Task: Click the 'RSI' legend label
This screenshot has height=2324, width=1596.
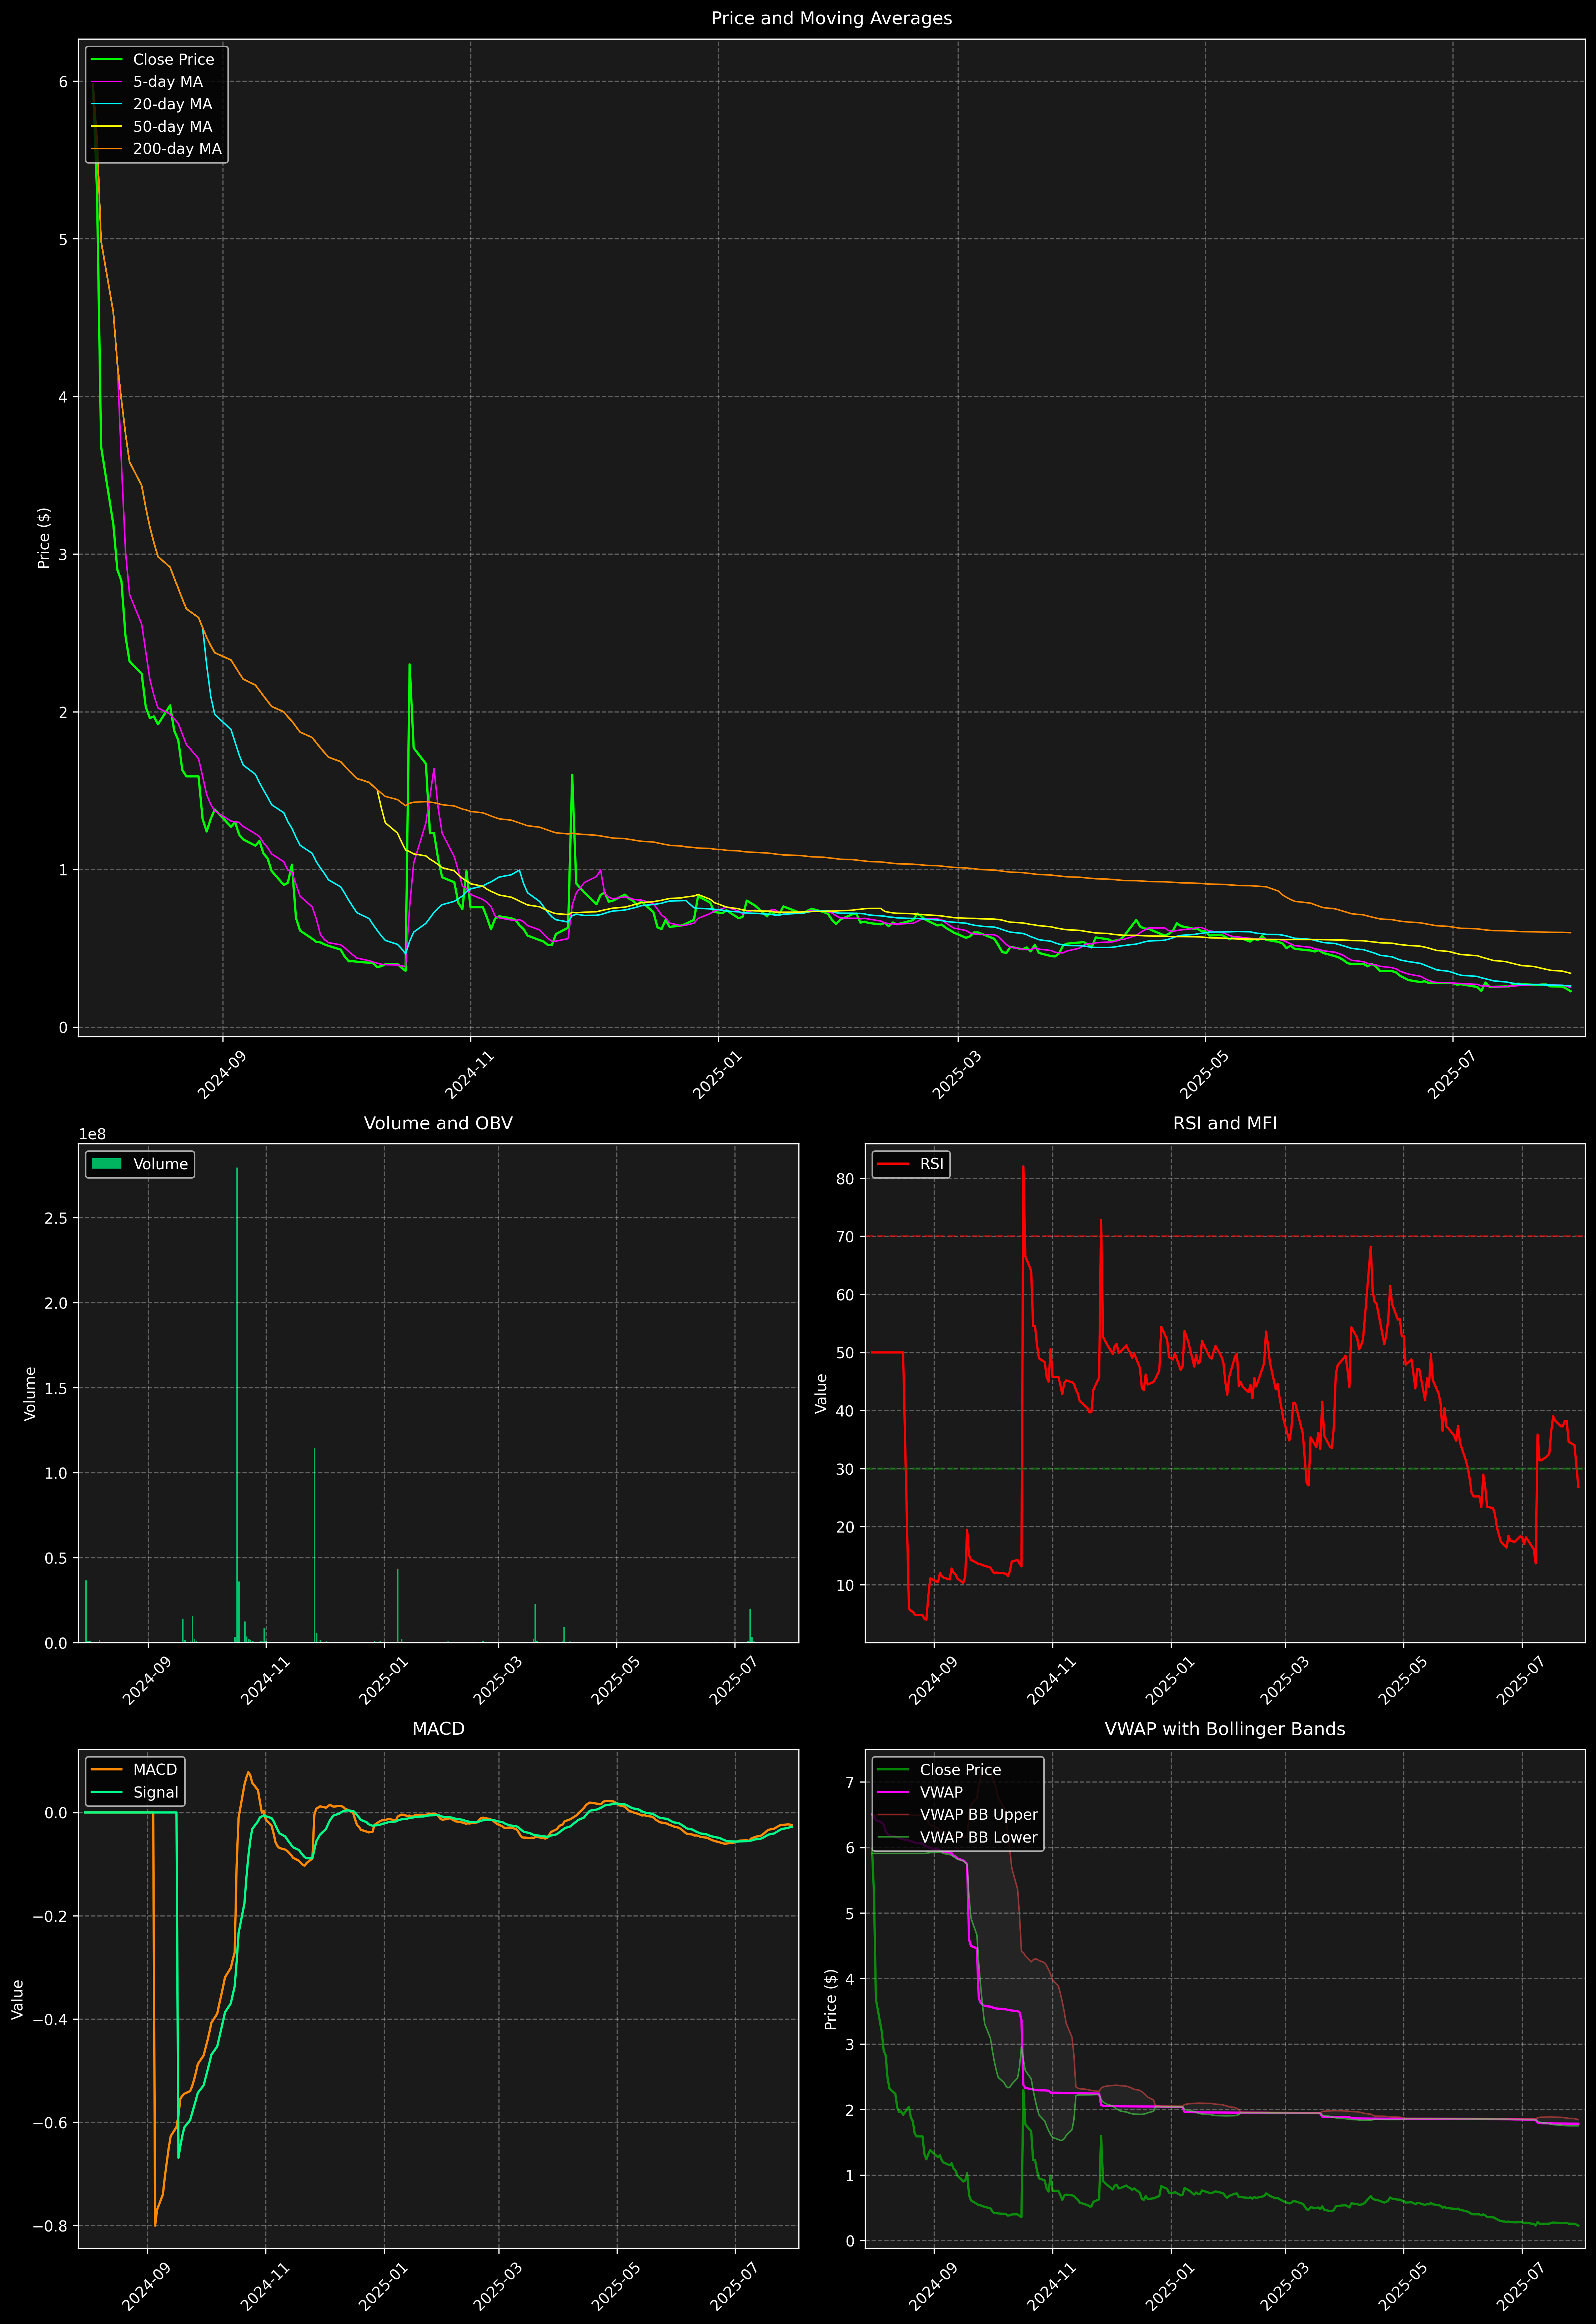Action: tap(932, 1164)
